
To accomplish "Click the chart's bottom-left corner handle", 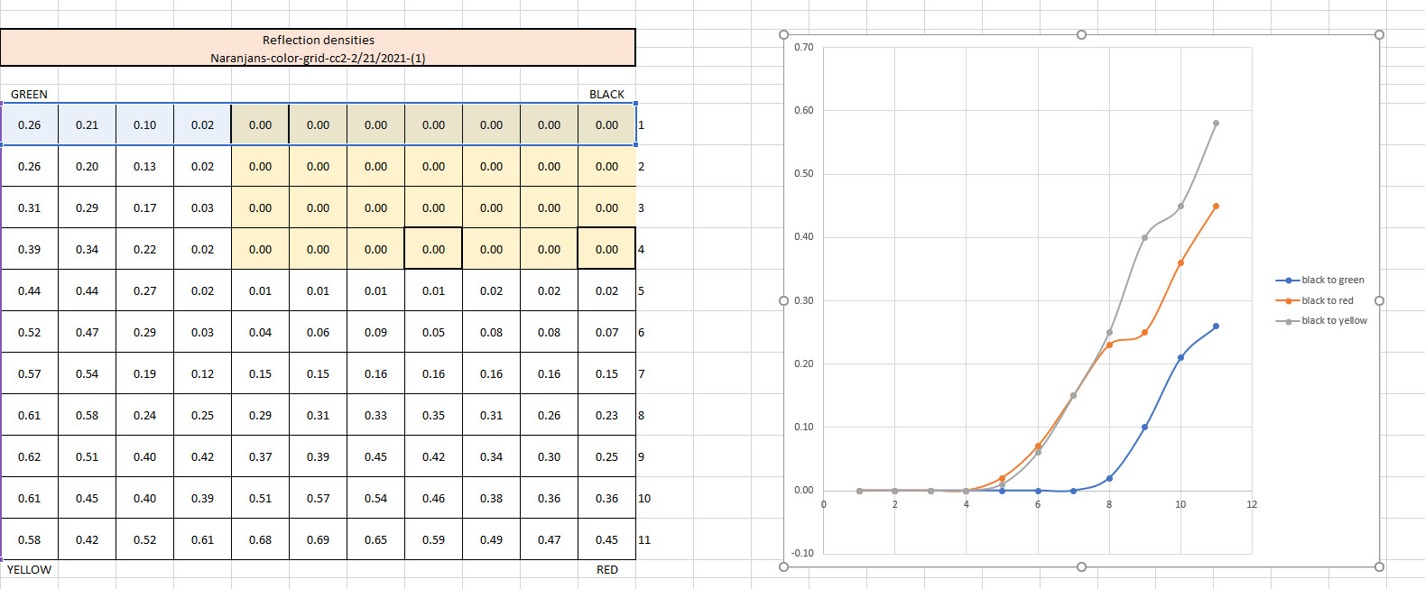I will pyautogui.click(x=783, y=566).
